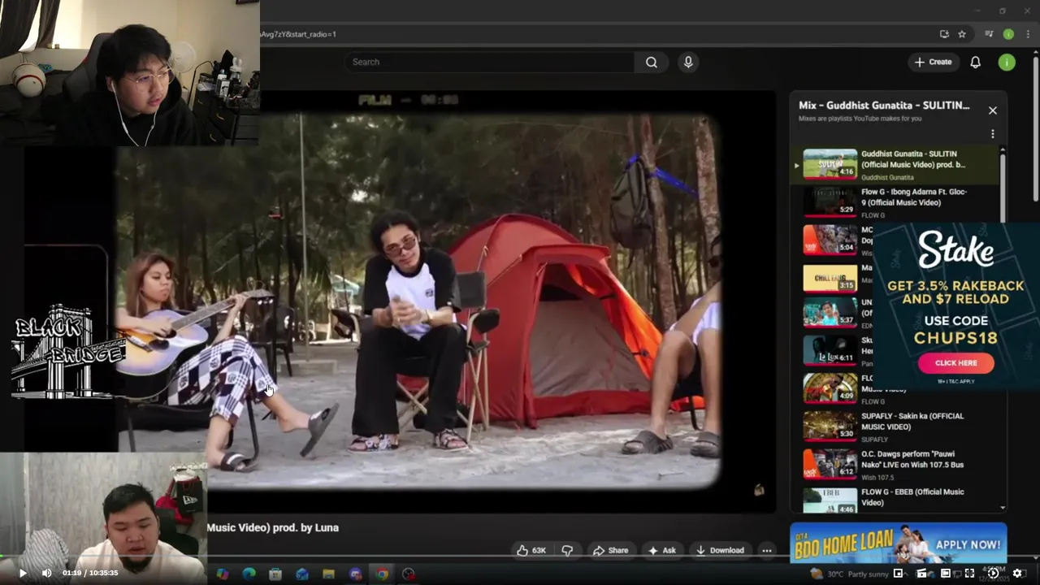Click the Download button
This screenshot has width=1040, height=585.
click(720, 550)
